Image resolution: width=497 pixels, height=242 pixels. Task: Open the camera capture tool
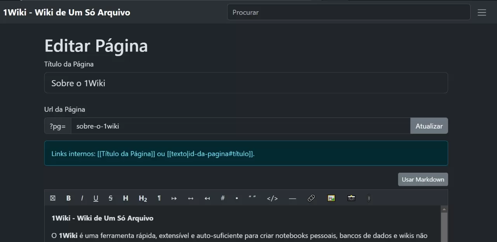click(351, 198)
